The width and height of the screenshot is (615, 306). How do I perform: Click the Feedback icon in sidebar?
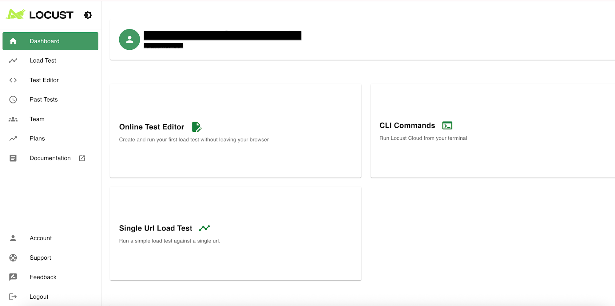pos(13,277)
